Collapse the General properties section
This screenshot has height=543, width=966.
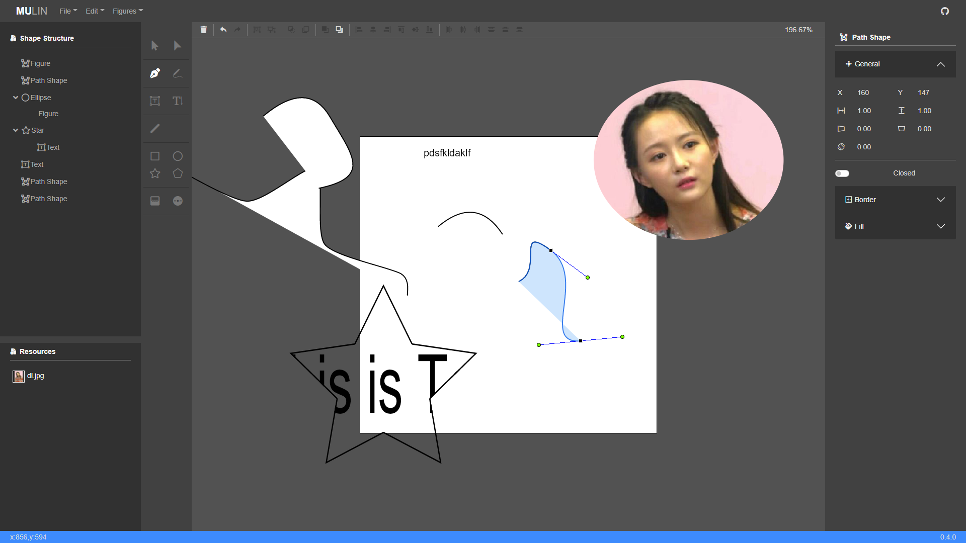(x=940, y=64)
